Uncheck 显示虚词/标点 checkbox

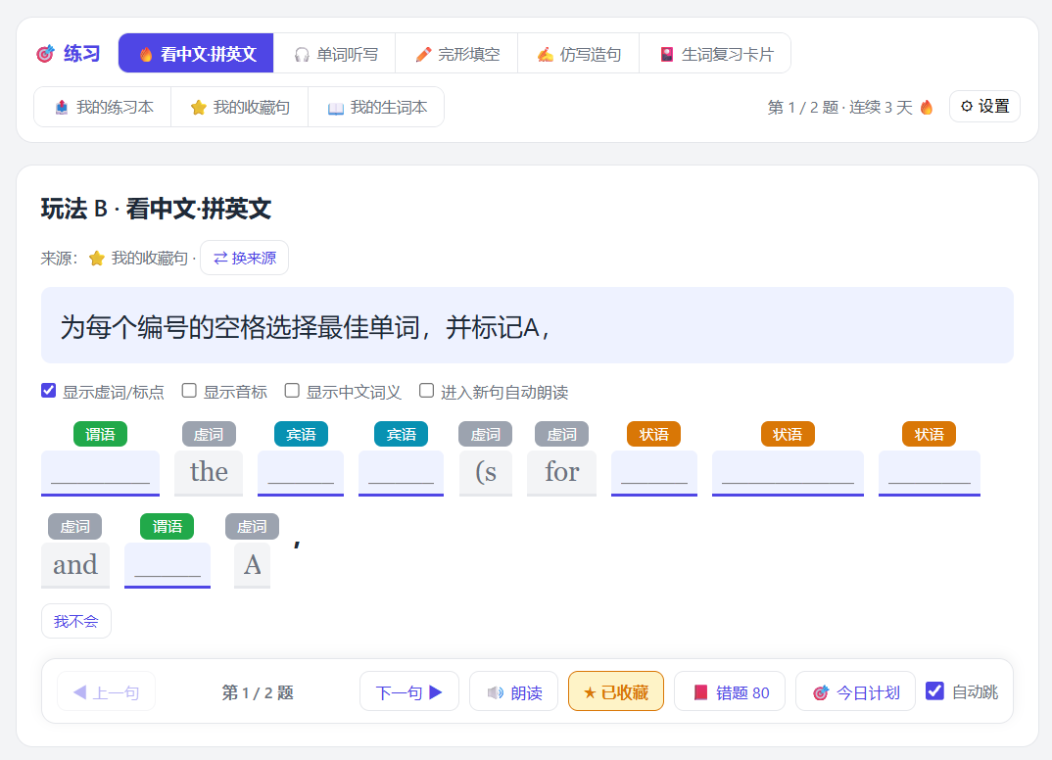pyautogui.click(x=48, y=391)
